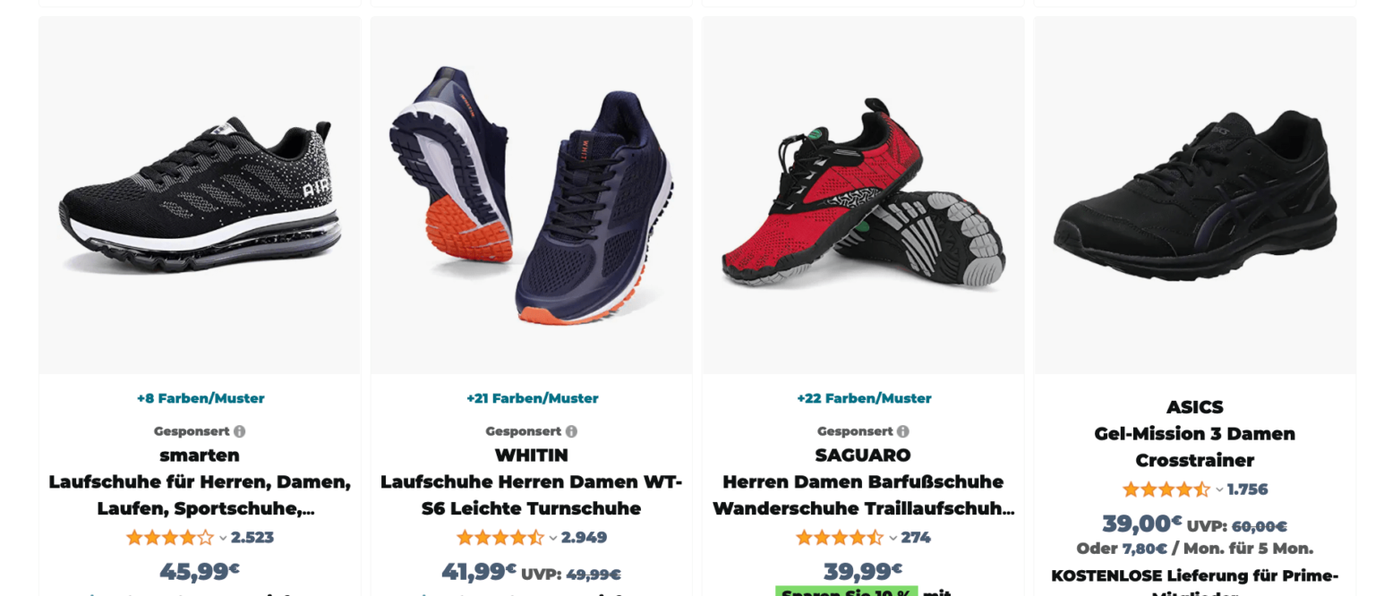Click the smarten shoe star rating

click(170, 538)
